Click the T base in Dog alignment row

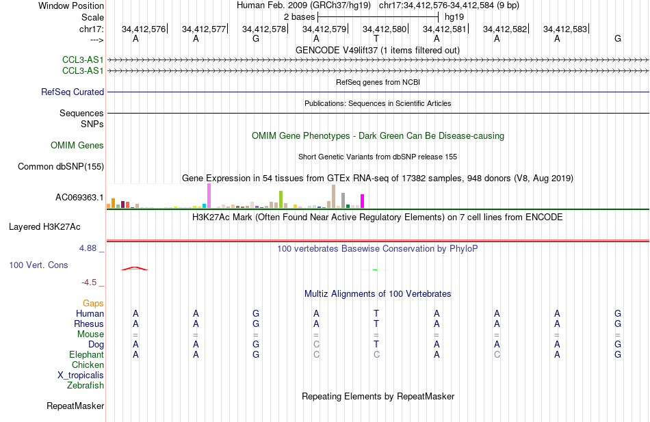[376, 344]
